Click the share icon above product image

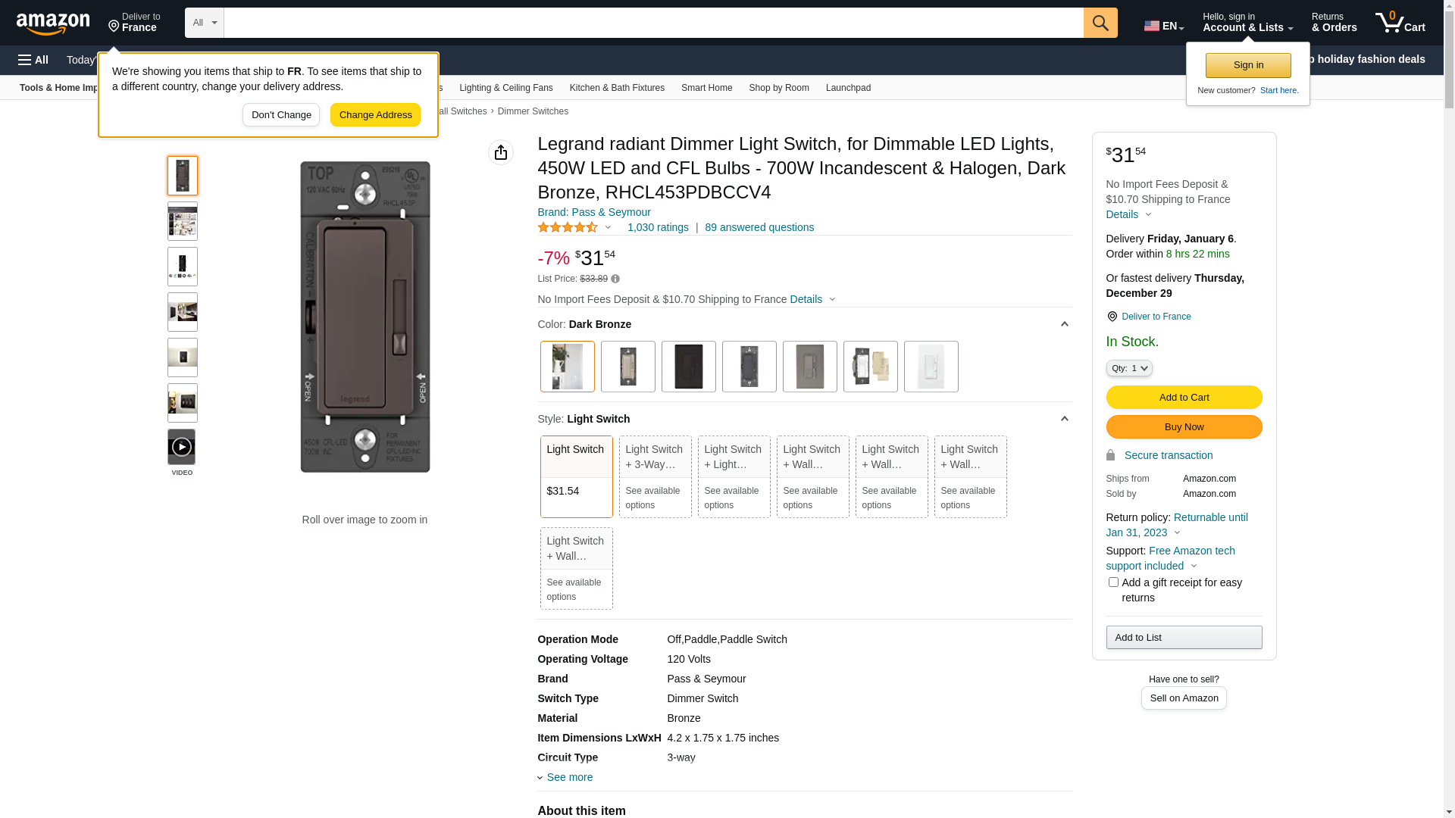click(501, 152)
